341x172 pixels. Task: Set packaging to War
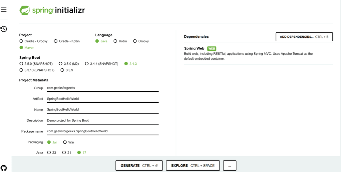point(69,142)
